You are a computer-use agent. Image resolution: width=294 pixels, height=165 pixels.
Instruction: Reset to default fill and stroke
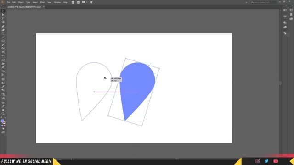1,118
